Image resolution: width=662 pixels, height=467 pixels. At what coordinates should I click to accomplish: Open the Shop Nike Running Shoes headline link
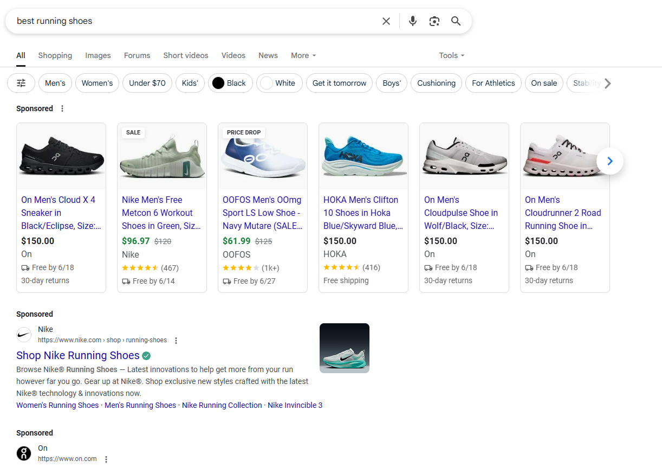point(78,356)
